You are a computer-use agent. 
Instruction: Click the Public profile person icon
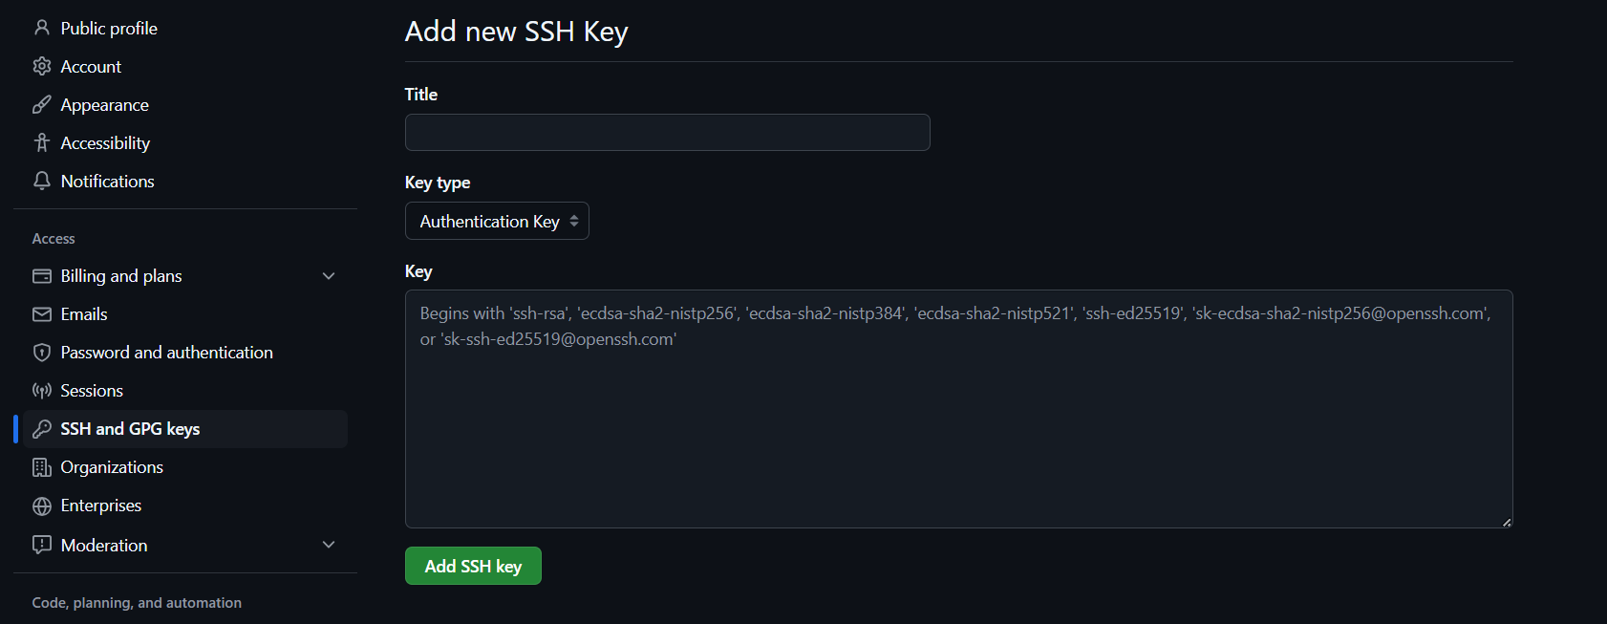coord(42,28)
